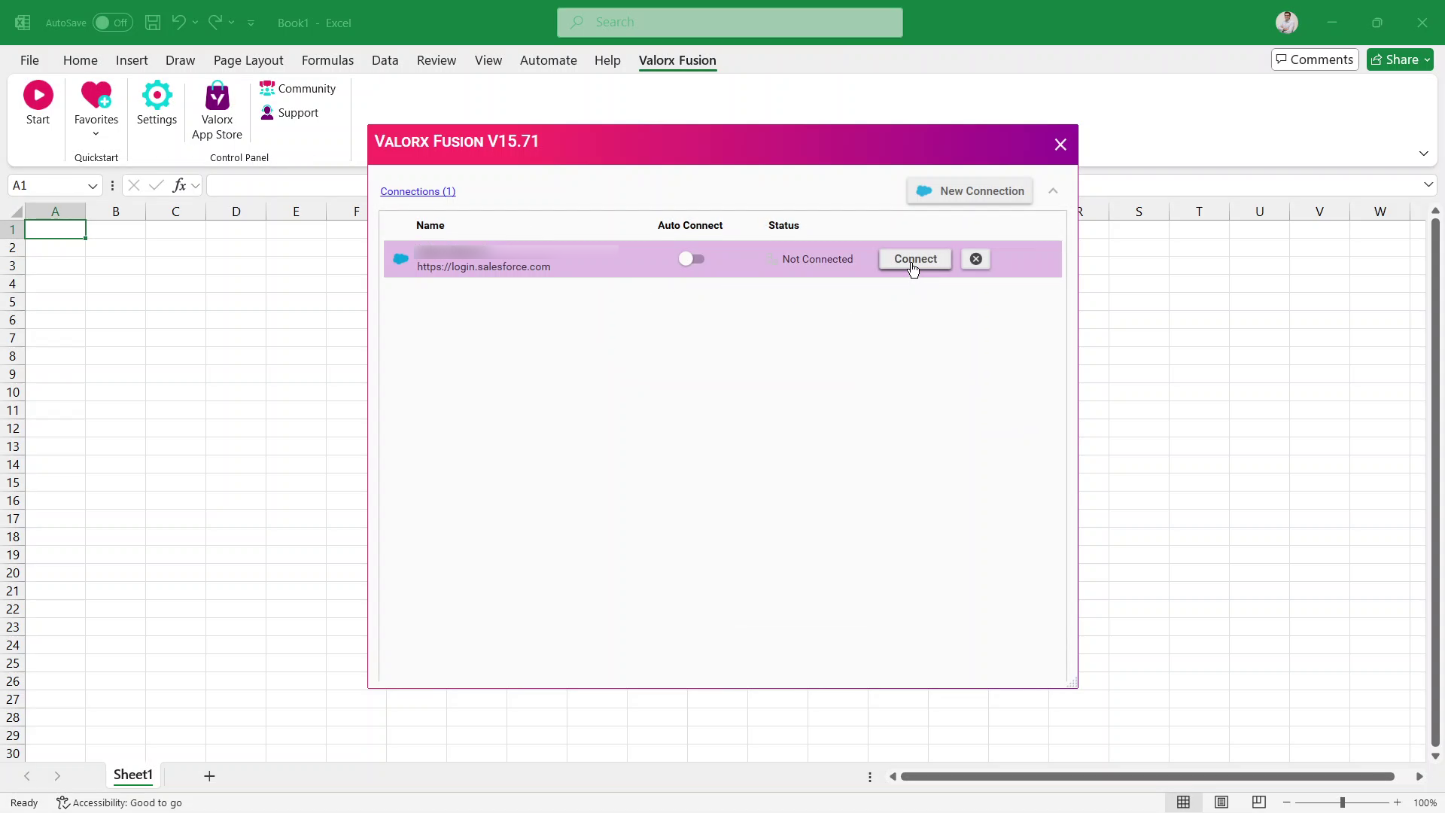Open the Share button dropdown
The height and width of the screenshot is (813, 1445).
pyautogui.click(x=1428, y=60)
